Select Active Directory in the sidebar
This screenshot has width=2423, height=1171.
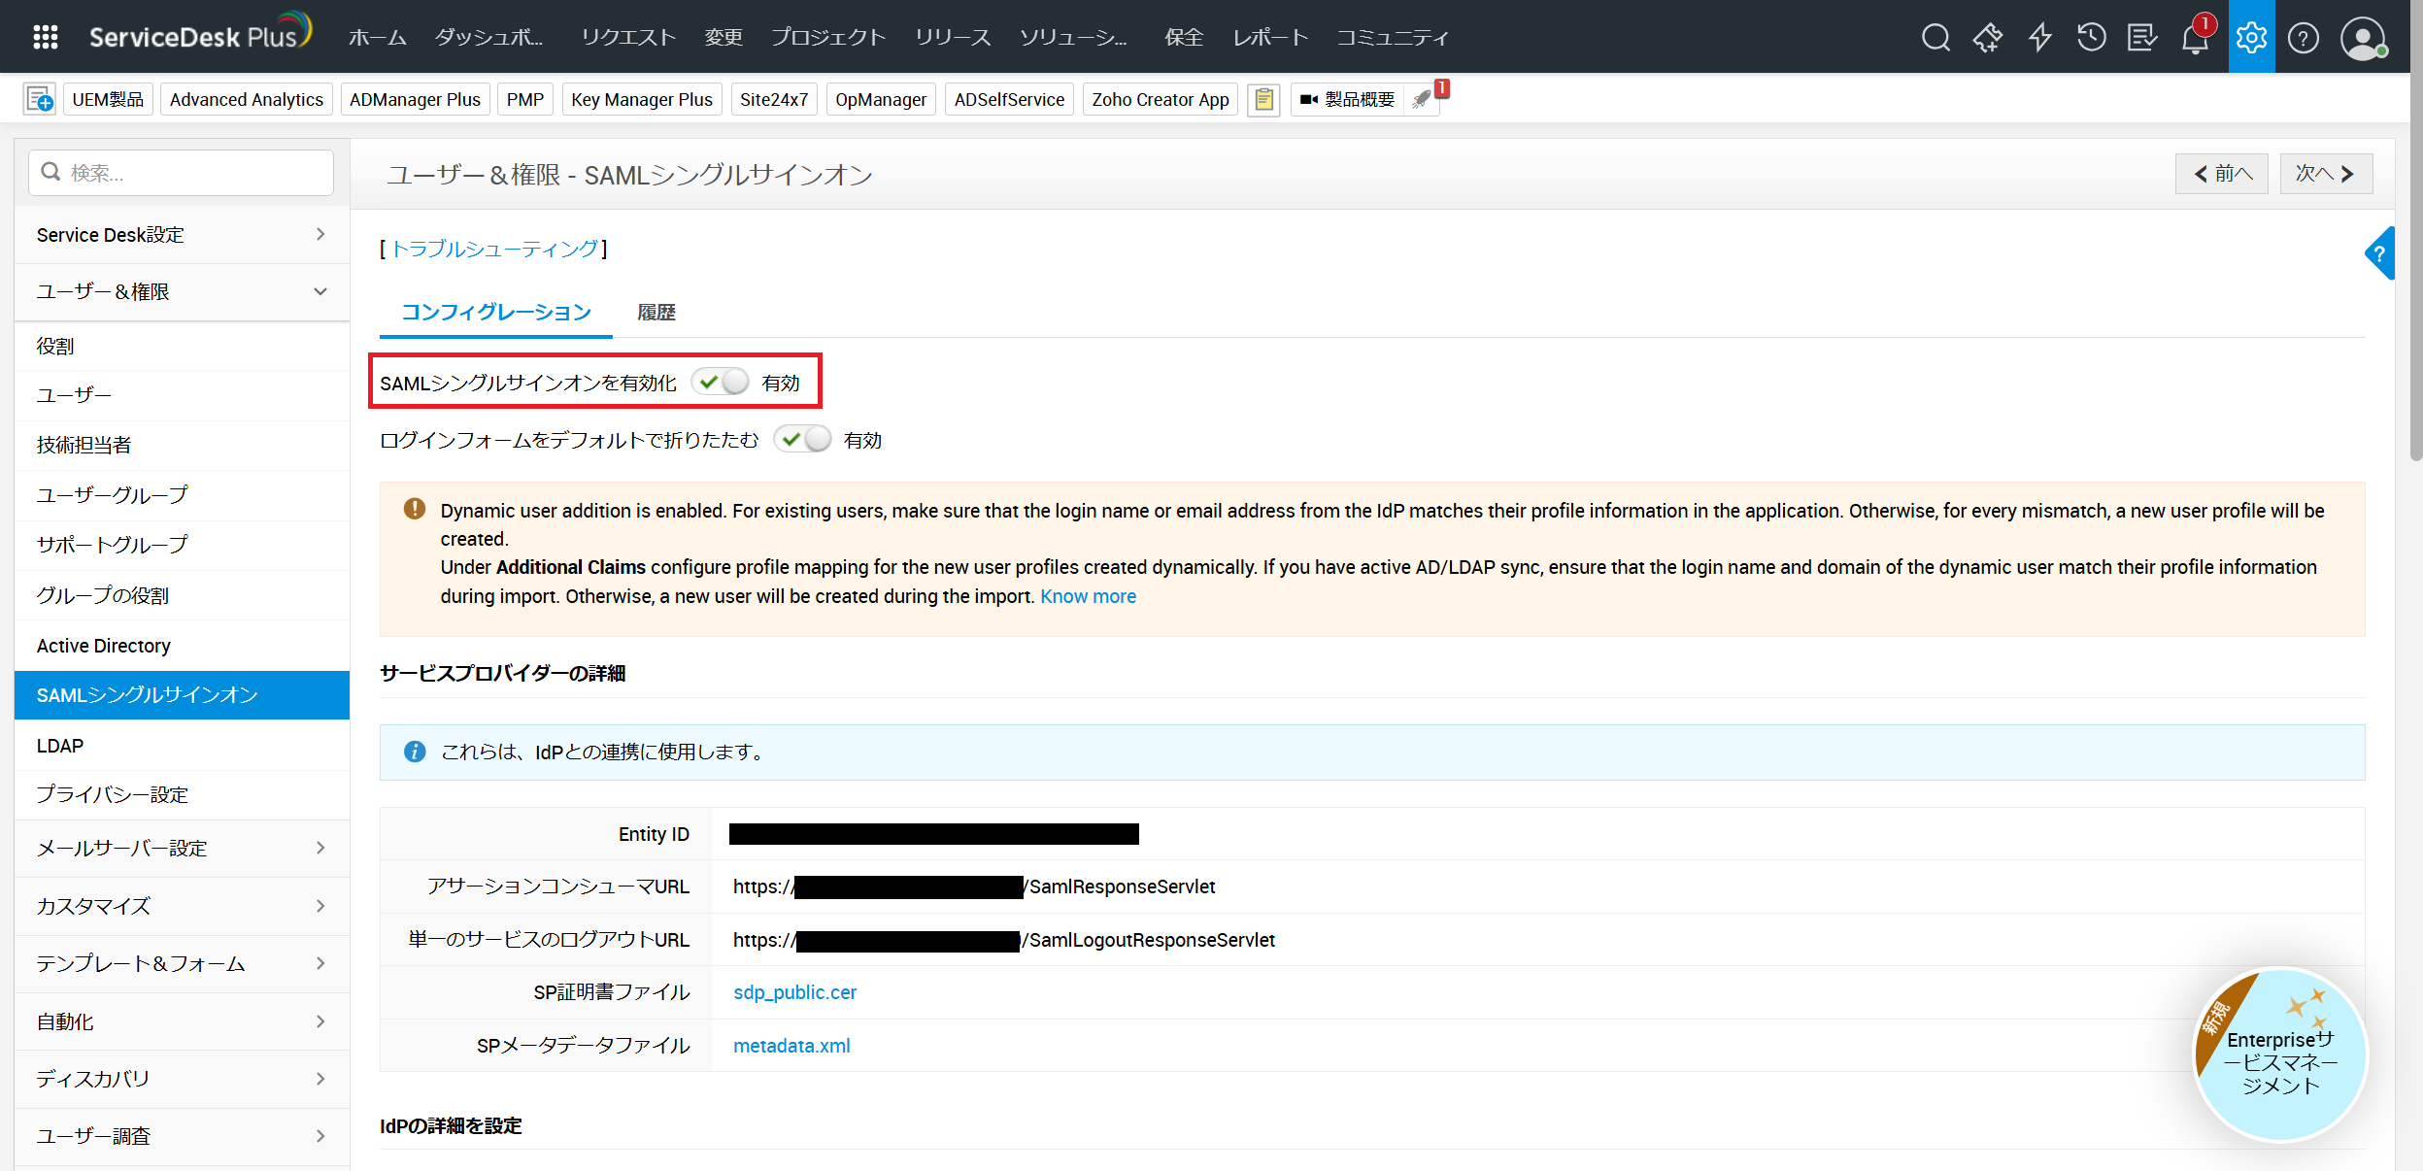[x=104, y=646]
